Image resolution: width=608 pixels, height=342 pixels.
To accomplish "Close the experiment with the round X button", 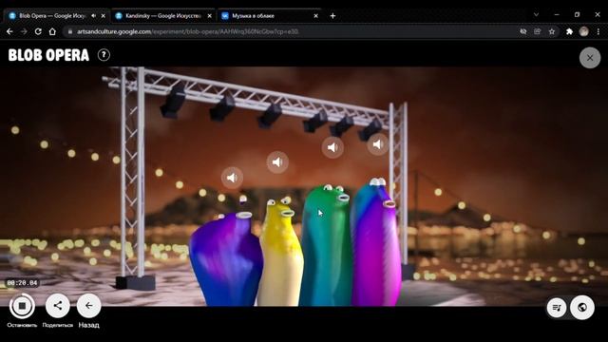I will [590, 58].
